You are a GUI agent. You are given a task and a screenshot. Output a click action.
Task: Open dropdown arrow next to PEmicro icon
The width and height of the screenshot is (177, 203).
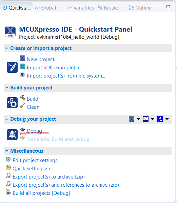(x=153, y=119)
